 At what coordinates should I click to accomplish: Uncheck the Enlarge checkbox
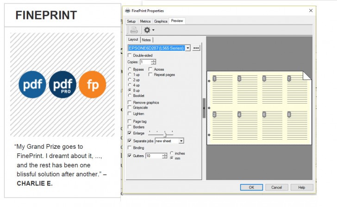(x=130, y=133)
